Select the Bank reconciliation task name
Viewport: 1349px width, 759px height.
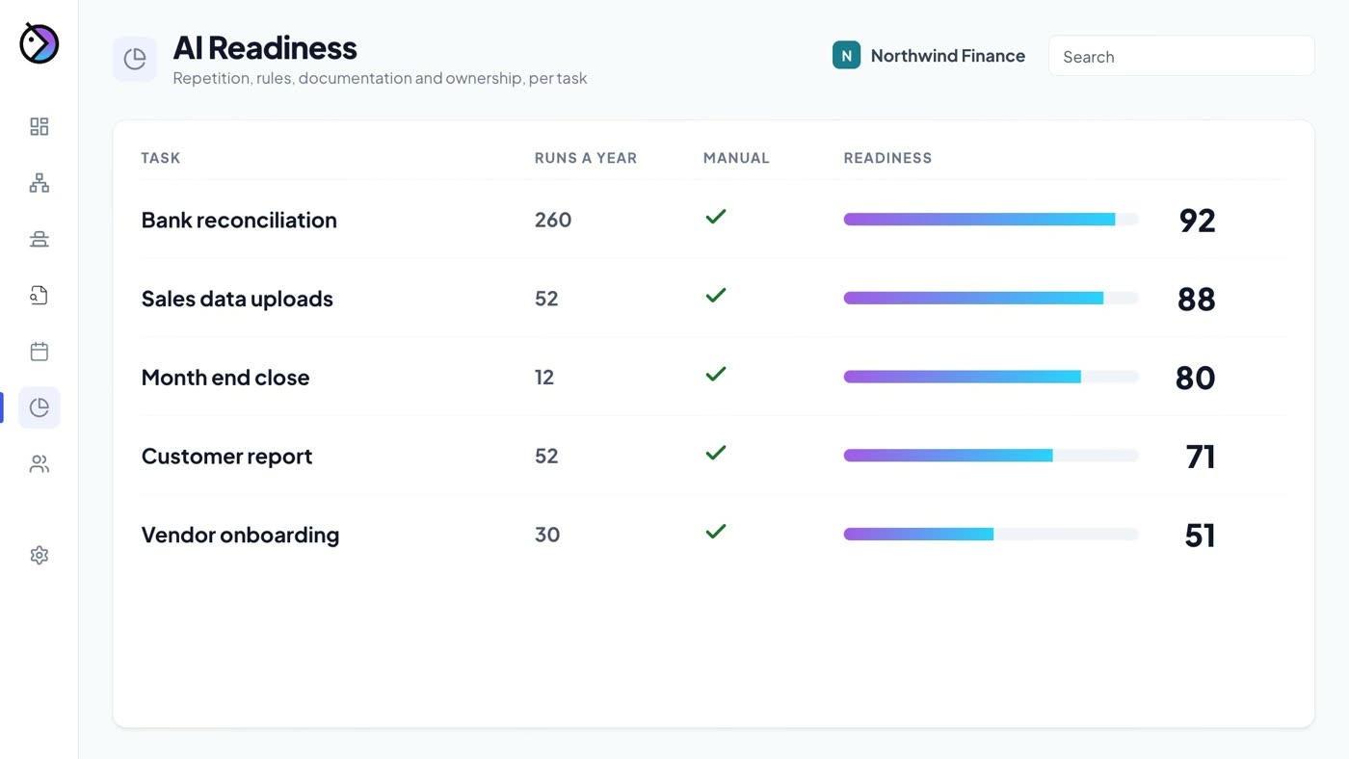point(239,220)
